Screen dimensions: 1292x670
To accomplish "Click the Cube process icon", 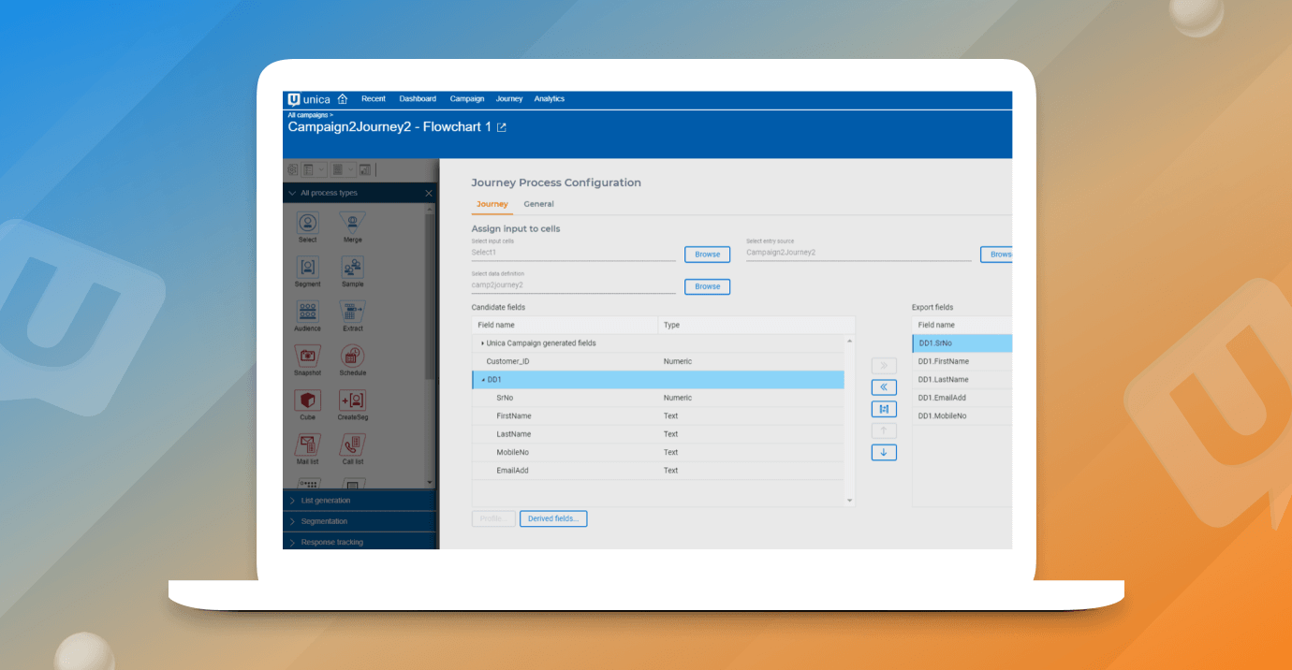I will (x=307, y=401).
